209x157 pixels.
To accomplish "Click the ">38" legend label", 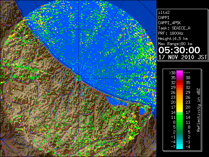I will (172, 73).
